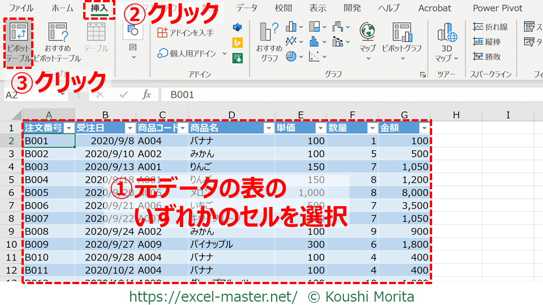The width and height of the screenshot is (543, 305).
Task: Open the 注文番号 column filter dropdown
Action: [68, 128]
